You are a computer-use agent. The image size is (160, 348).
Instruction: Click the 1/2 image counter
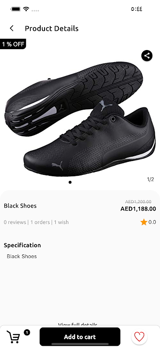(150, 179)
